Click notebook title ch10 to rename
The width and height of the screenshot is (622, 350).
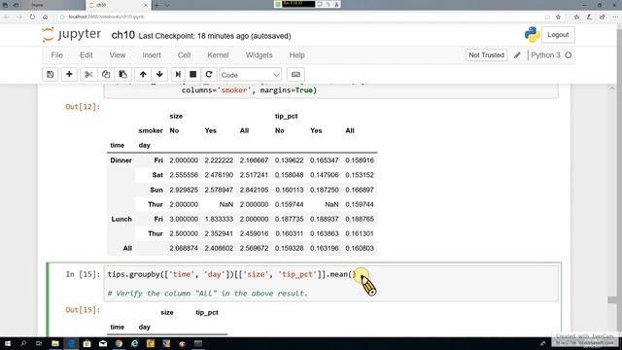[123, 35]
